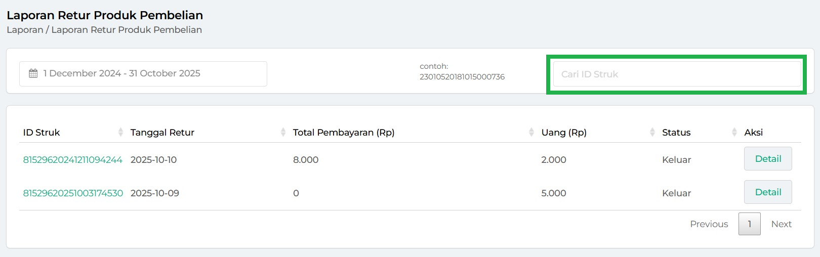Click Detail for the 2025-10-10 return
The width and height of the screenshot is (820, 257).
pos(768,159)
